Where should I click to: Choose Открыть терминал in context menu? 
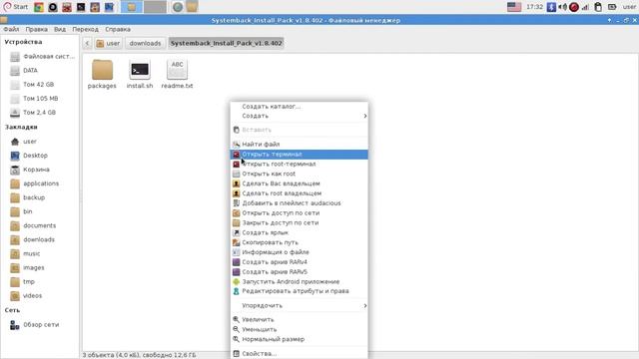pos(300,155)
